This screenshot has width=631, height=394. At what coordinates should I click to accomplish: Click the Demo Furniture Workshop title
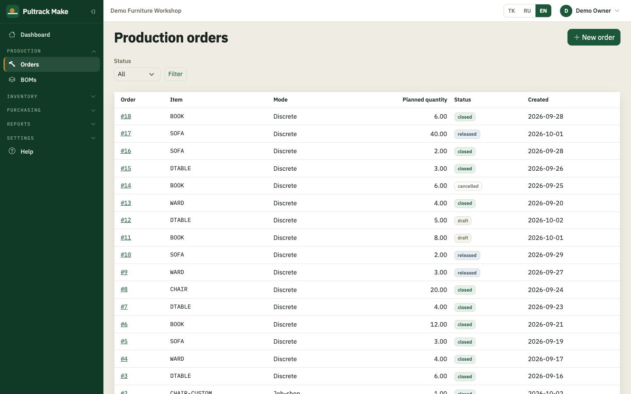(x=146, y=11)
